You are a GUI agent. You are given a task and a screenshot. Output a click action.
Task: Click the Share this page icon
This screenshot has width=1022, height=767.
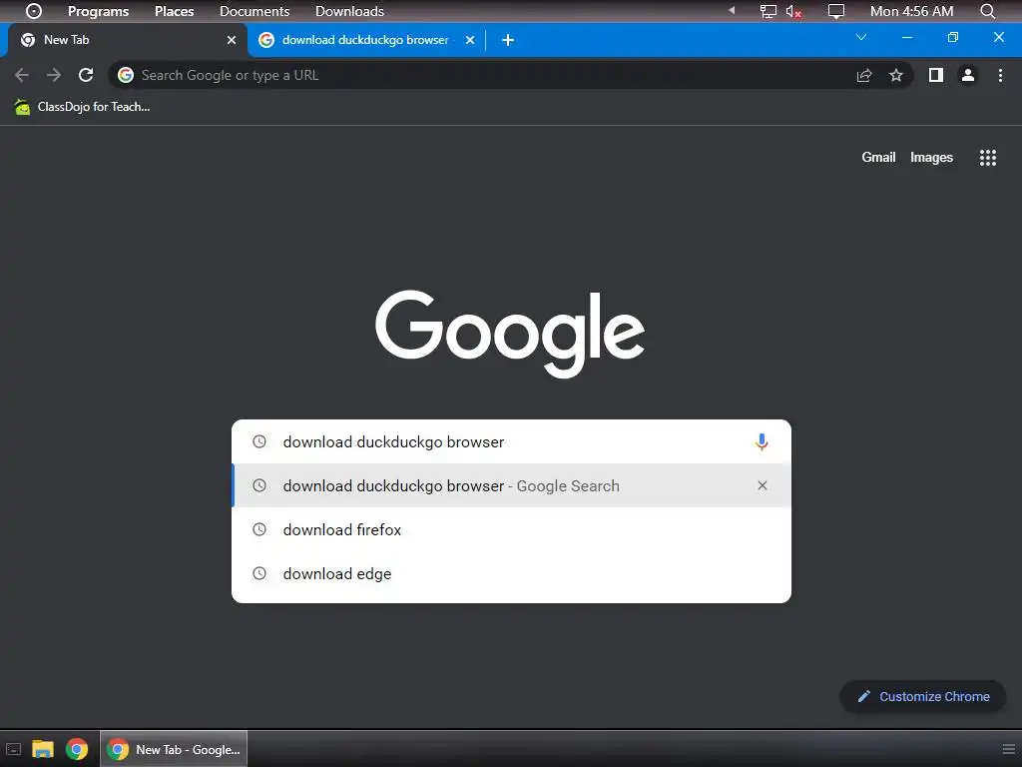pyautogui.click(x=864, y=75)
